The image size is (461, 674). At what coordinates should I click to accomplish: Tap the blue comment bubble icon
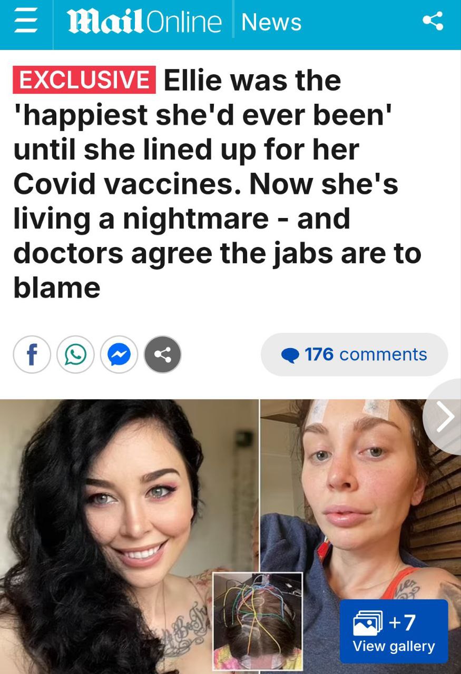tap(290, 355)
